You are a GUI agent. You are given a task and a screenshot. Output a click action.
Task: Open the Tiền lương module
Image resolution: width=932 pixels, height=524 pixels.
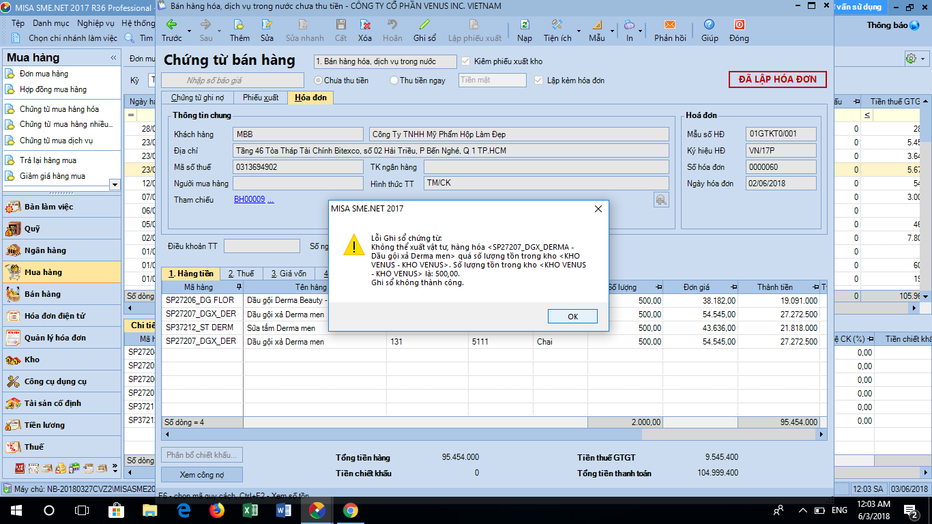point(61,425)
